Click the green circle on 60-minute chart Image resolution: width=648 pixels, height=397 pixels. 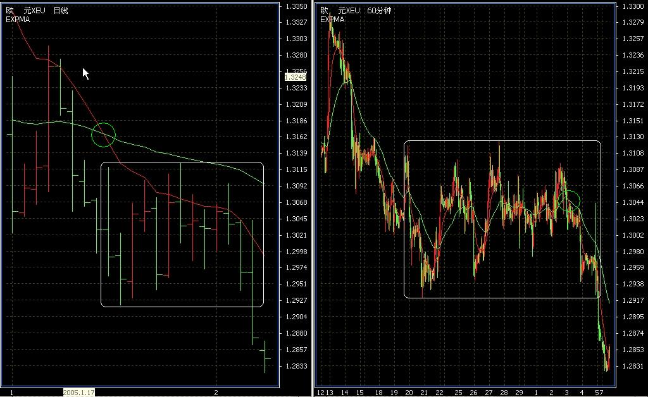568,200
